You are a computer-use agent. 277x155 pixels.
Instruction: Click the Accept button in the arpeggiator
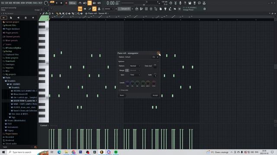click(x=155, y=95)
